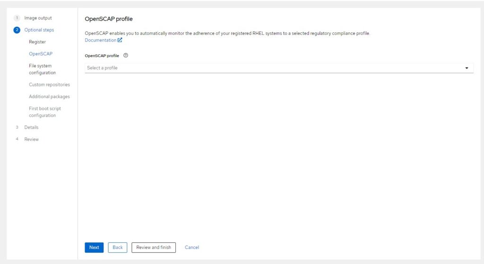Click the help icon beside OpenSCAP profile label

pyautogui.click(x=126, y=56)
